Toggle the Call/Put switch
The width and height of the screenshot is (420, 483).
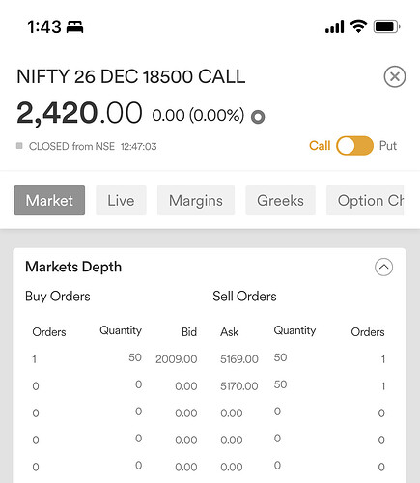(x=354, y=146)
